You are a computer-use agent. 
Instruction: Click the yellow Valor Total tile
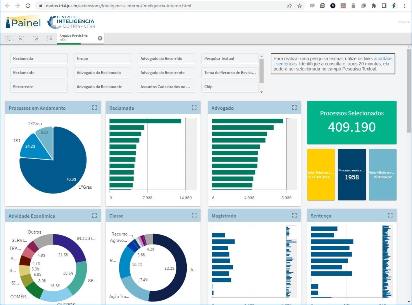321,175
